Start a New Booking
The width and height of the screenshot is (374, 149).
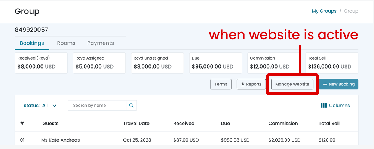(338, 84)
